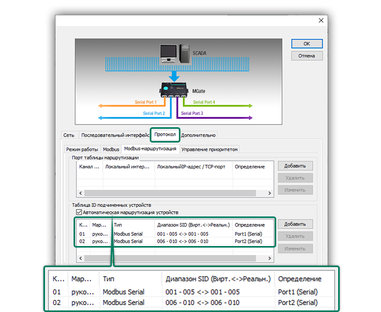The height and width of the screenshot is (312, 381).
Task: Click 'ЛокальныйIP-адрес / TCP-порт' column header
Action: [x=192, y=167]
